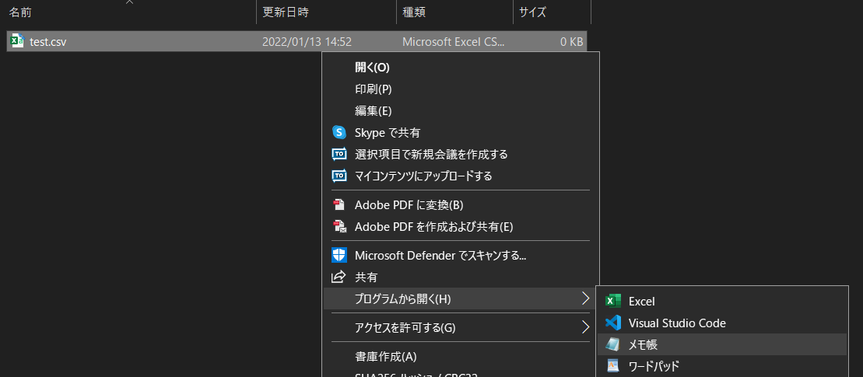The width and height of the screenshot is (863, 377).
Task: Click the メモ帳 notepad icon
Action: [x=612, y=344]
